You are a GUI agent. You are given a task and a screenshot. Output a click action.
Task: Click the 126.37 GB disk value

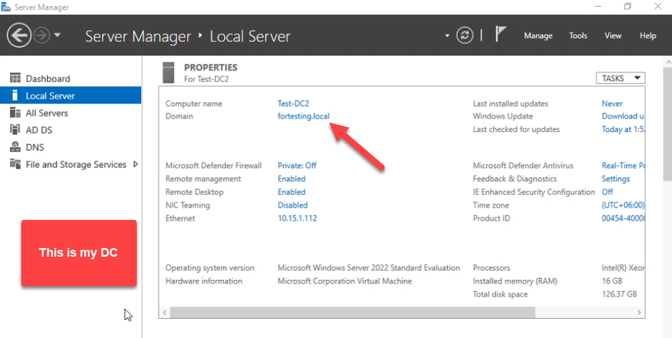(620, 294)
